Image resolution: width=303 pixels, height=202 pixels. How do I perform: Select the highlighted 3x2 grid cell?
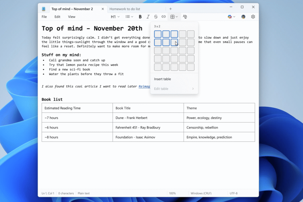coord(174,42)
